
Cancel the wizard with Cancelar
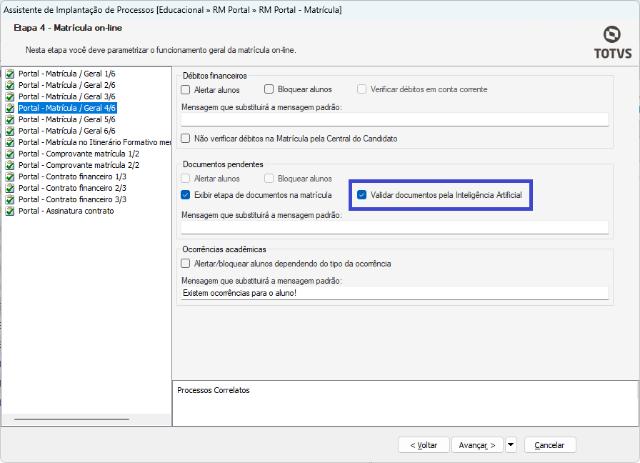click(550, 444)
